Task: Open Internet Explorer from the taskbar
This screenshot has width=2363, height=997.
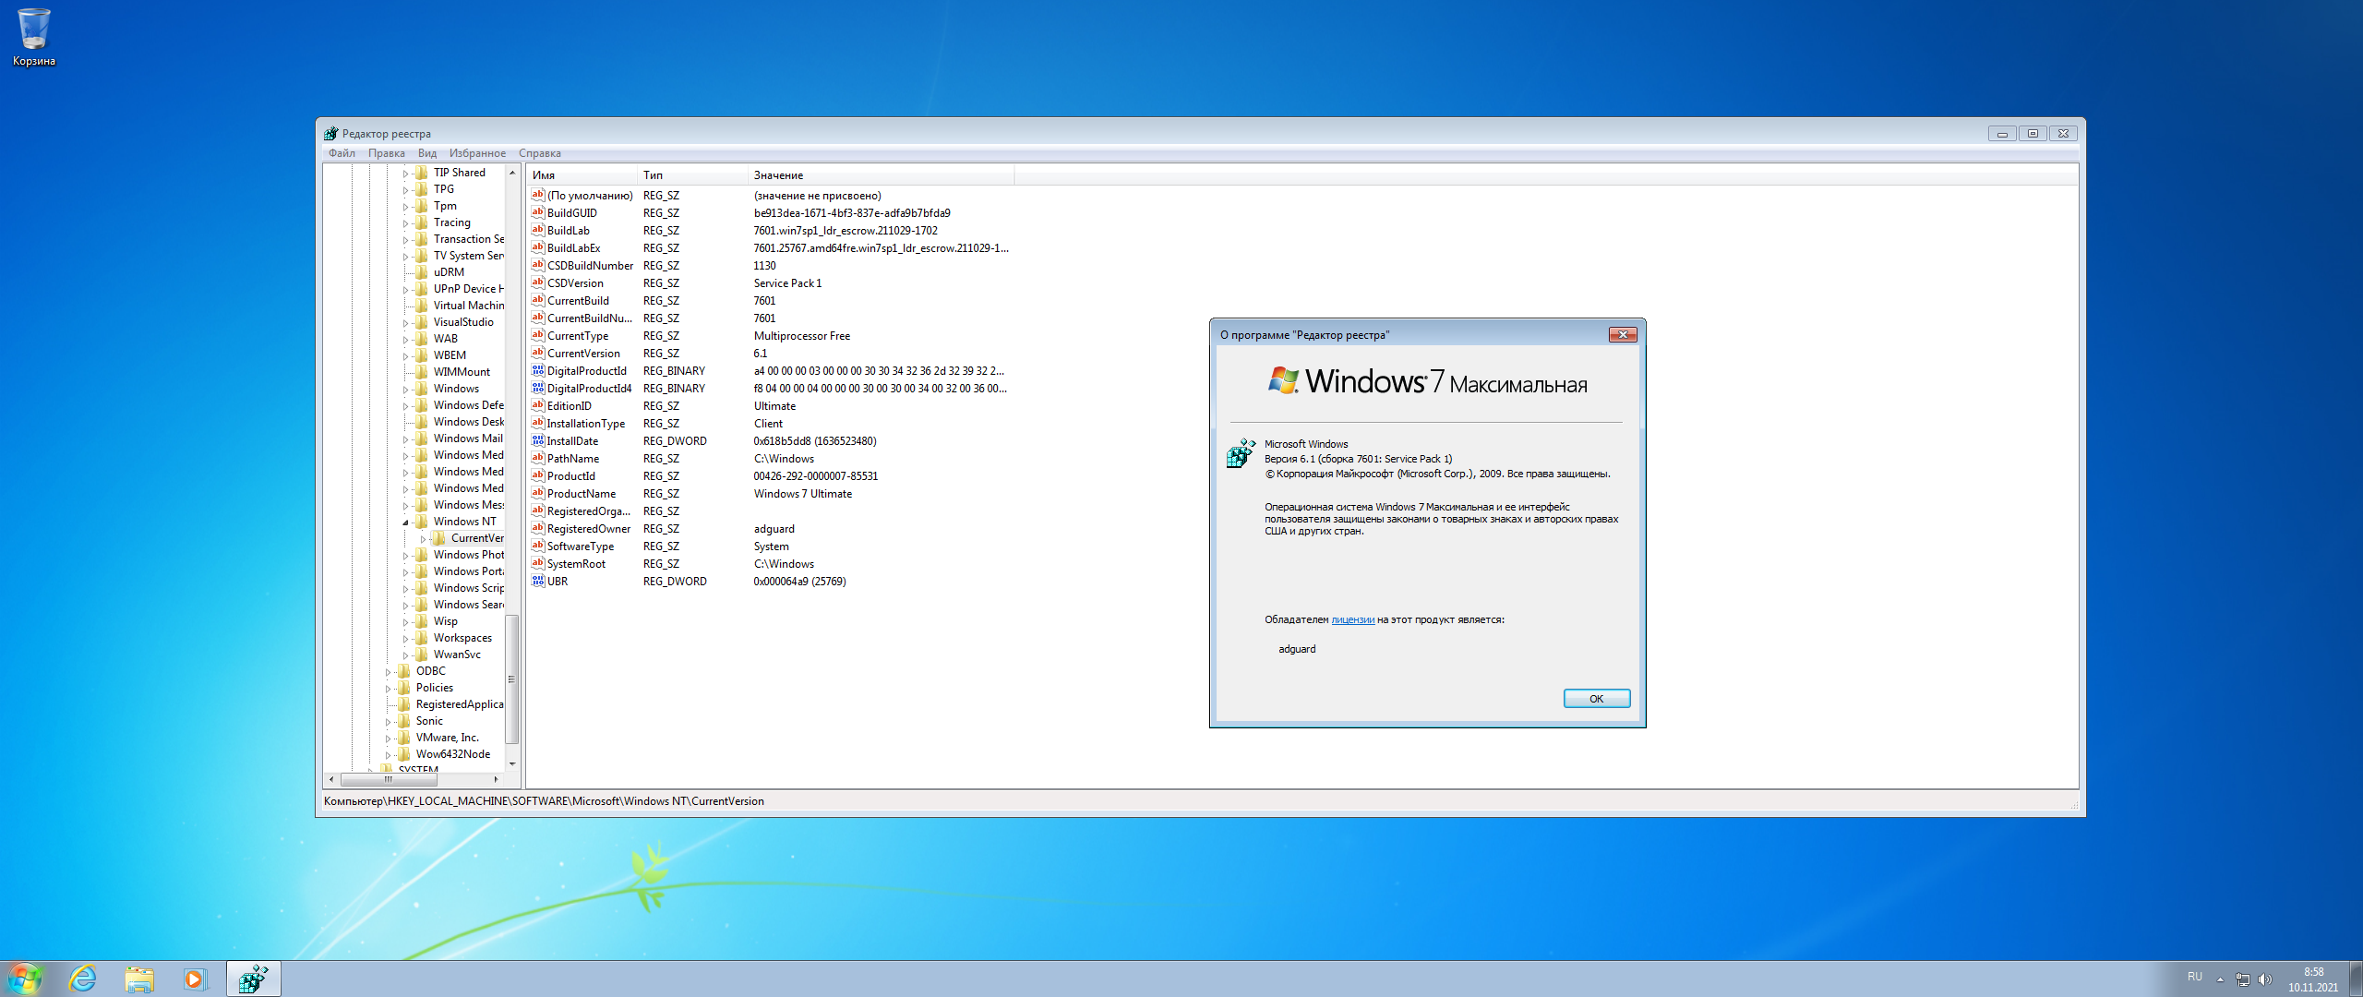Action: pos(83,979)
